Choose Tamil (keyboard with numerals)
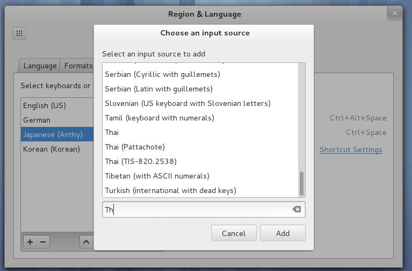The height and width of the screenshot is (271, 412). coord(200,118)
